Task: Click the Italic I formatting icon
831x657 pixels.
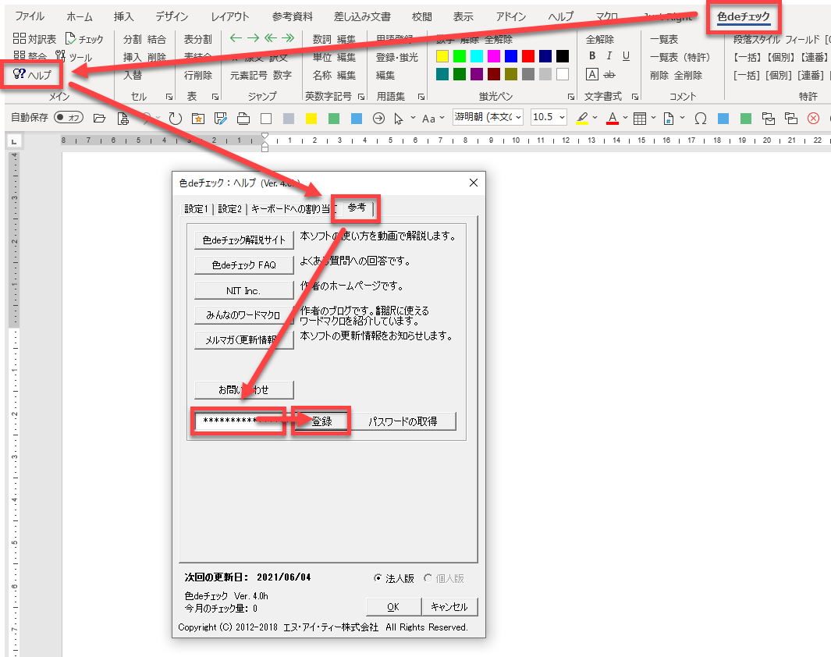Action: [609, 56]
